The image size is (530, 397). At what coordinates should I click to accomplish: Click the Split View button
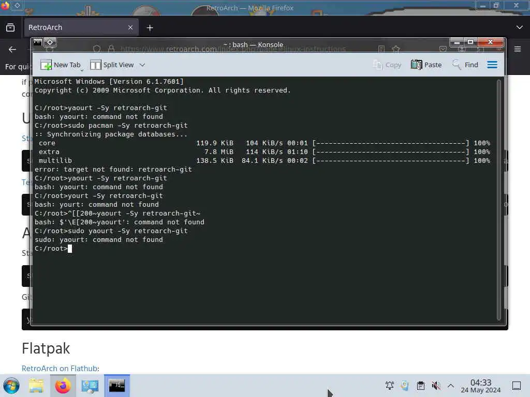click(x=112, y=65)
